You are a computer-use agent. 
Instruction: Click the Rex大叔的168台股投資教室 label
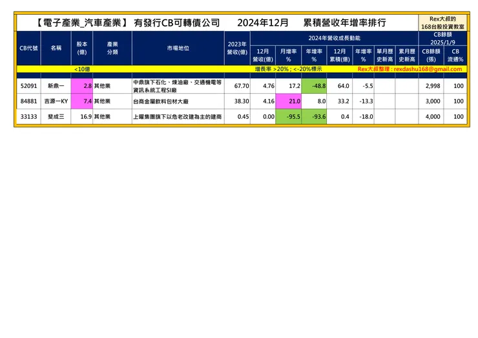442,23
